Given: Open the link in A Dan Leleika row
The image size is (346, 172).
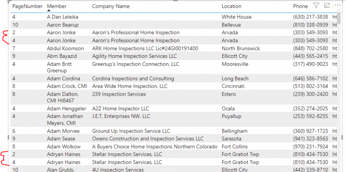Looking at the screenshot, I should coord(335,17).
